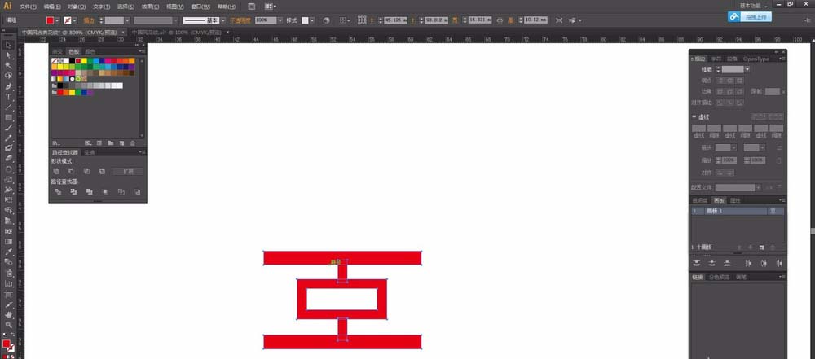Image resolution: width=815 pixels, height=359 pixels.
Task: Toggle the 虚线 dashed line checkbox
Action: point(695,117)
